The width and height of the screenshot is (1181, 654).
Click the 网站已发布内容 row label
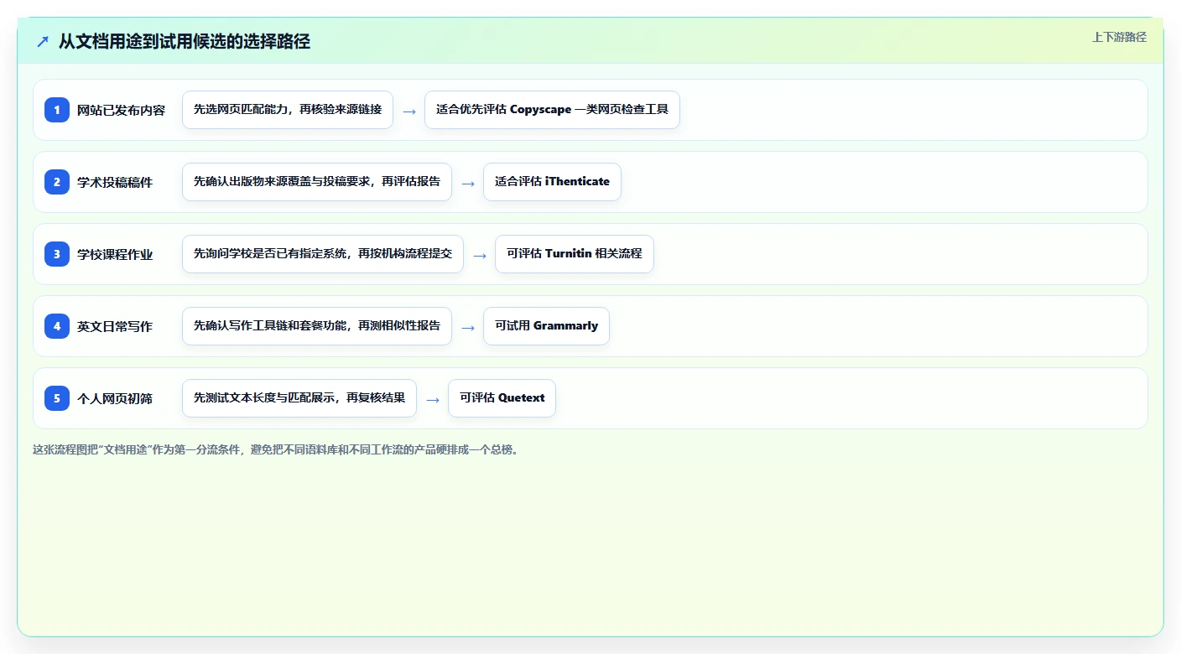tap(122, 110)
